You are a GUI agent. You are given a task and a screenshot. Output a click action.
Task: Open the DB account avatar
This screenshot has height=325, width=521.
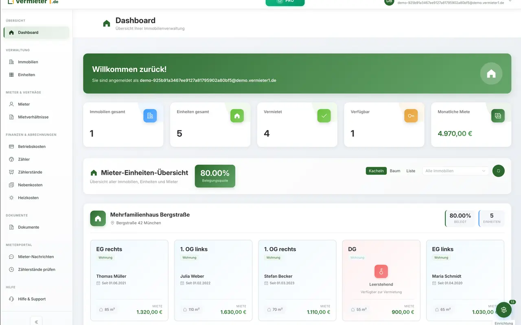(389, 2)
